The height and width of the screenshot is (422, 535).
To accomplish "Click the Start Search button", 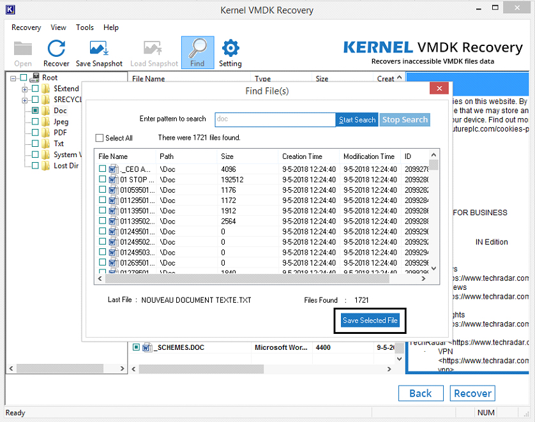I will click(357, 120).
